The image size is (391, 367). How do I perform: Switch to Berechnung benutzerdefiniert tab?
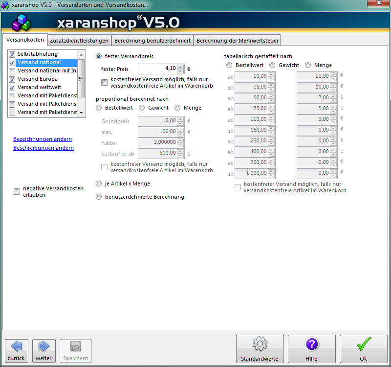[152, 41]
